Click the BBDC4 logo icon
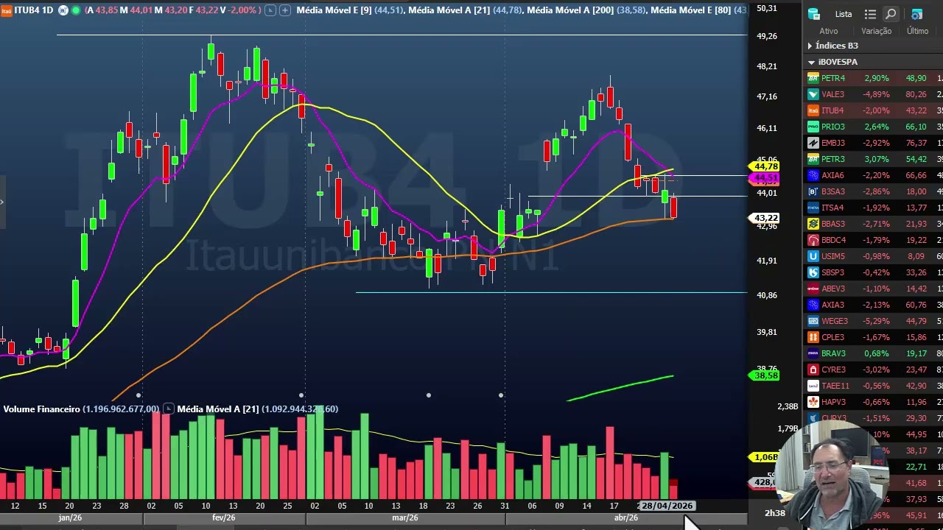The image size is (943, 530). point(813,240)
